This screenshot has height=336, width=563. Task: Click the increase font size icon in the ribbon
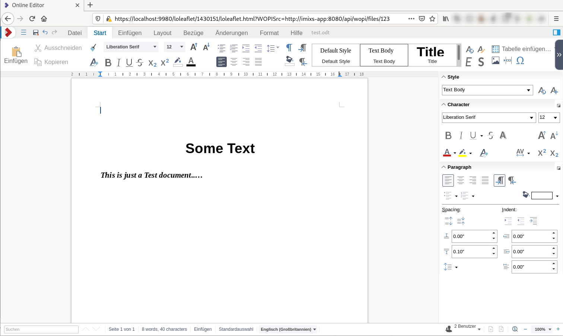pyautogui.click(x=194, y=47)
